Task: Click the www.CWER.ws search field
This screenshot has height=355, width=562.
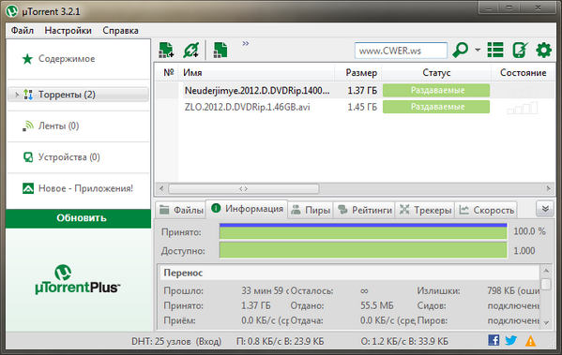Action: 401,51
